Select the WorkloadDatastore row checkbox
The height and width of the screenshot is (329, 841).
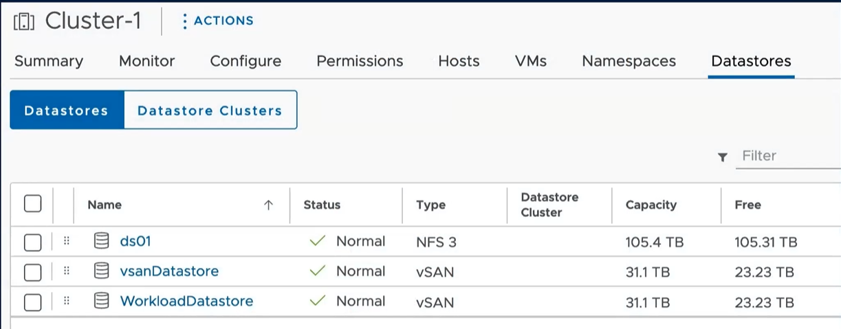[x=32, y=302]
